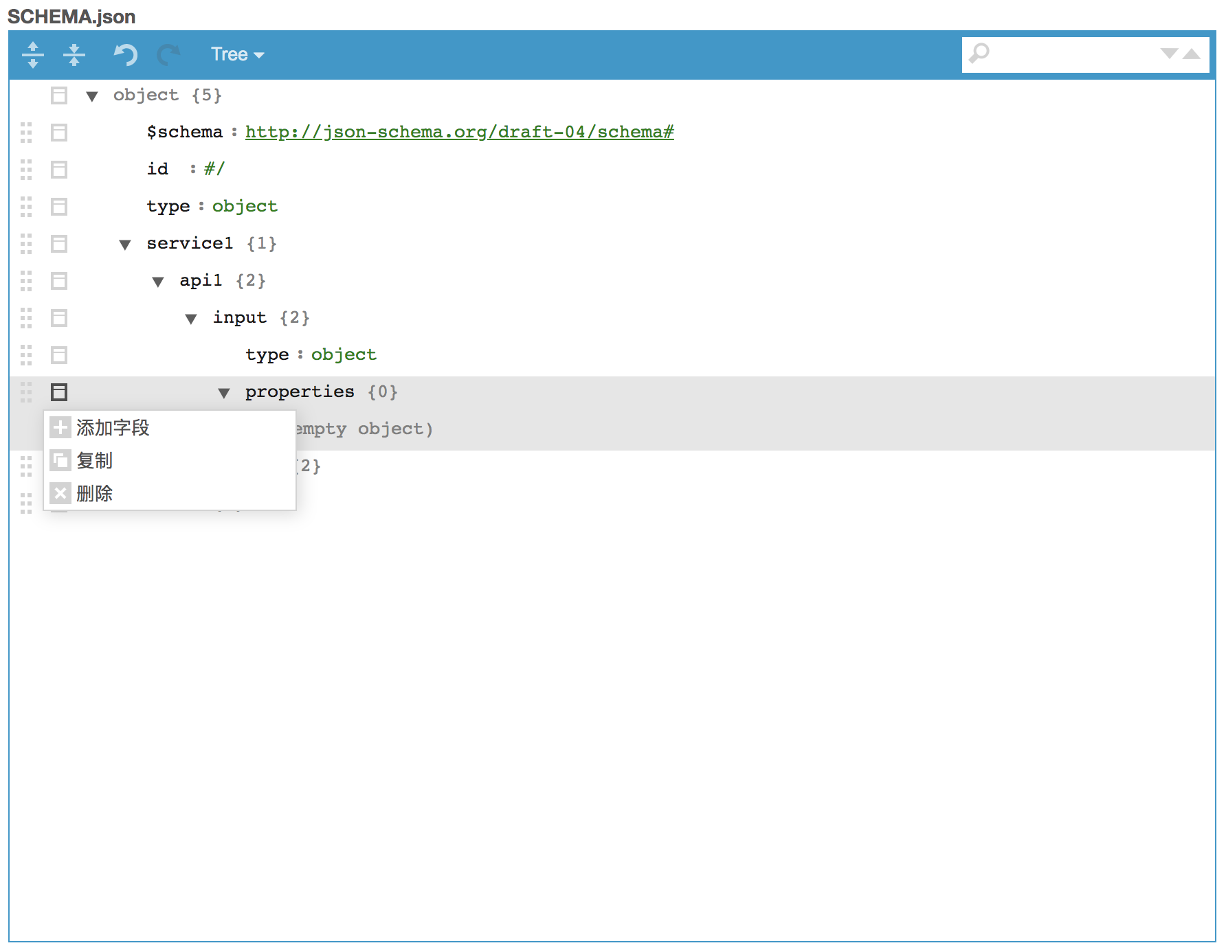
Task: Select the properties field name
Action: coord(300,392)
